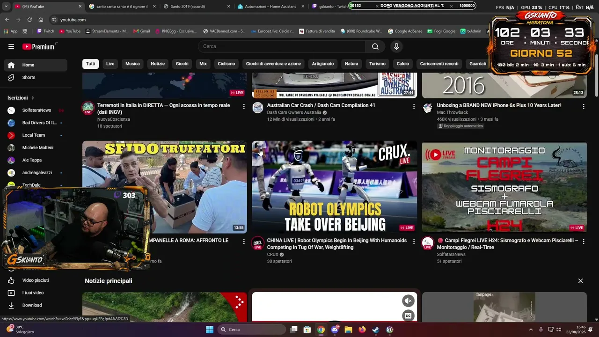
Task: Mute the preview with the speaker button
Action: [408, 301]
